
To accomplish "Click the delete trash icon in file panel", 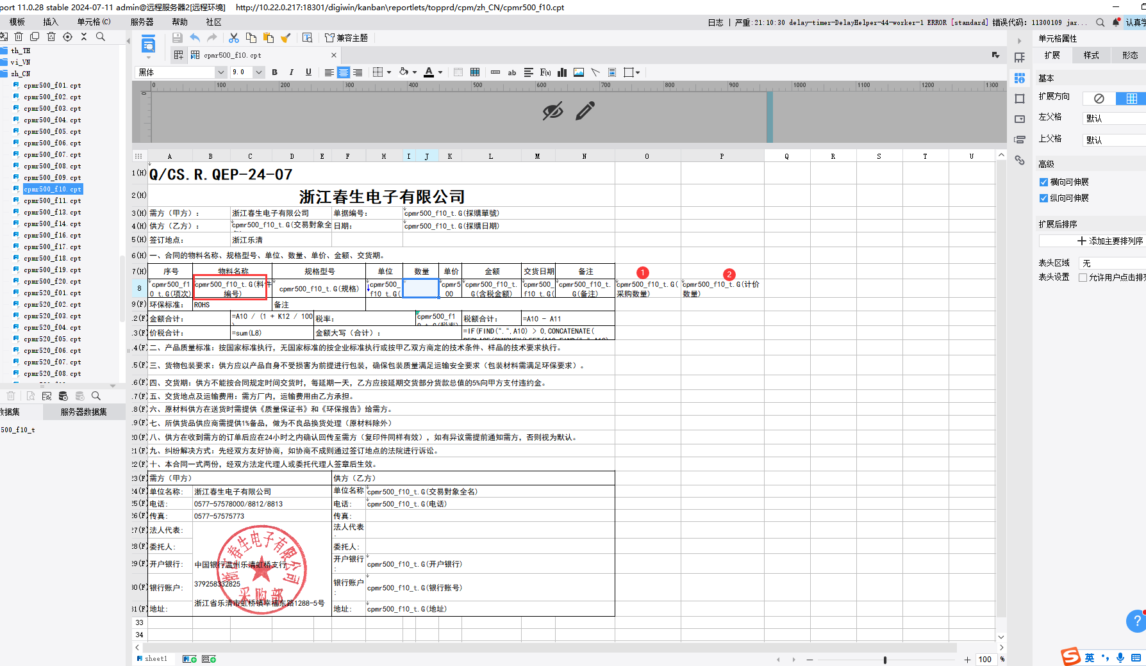I will click(19, 37).
